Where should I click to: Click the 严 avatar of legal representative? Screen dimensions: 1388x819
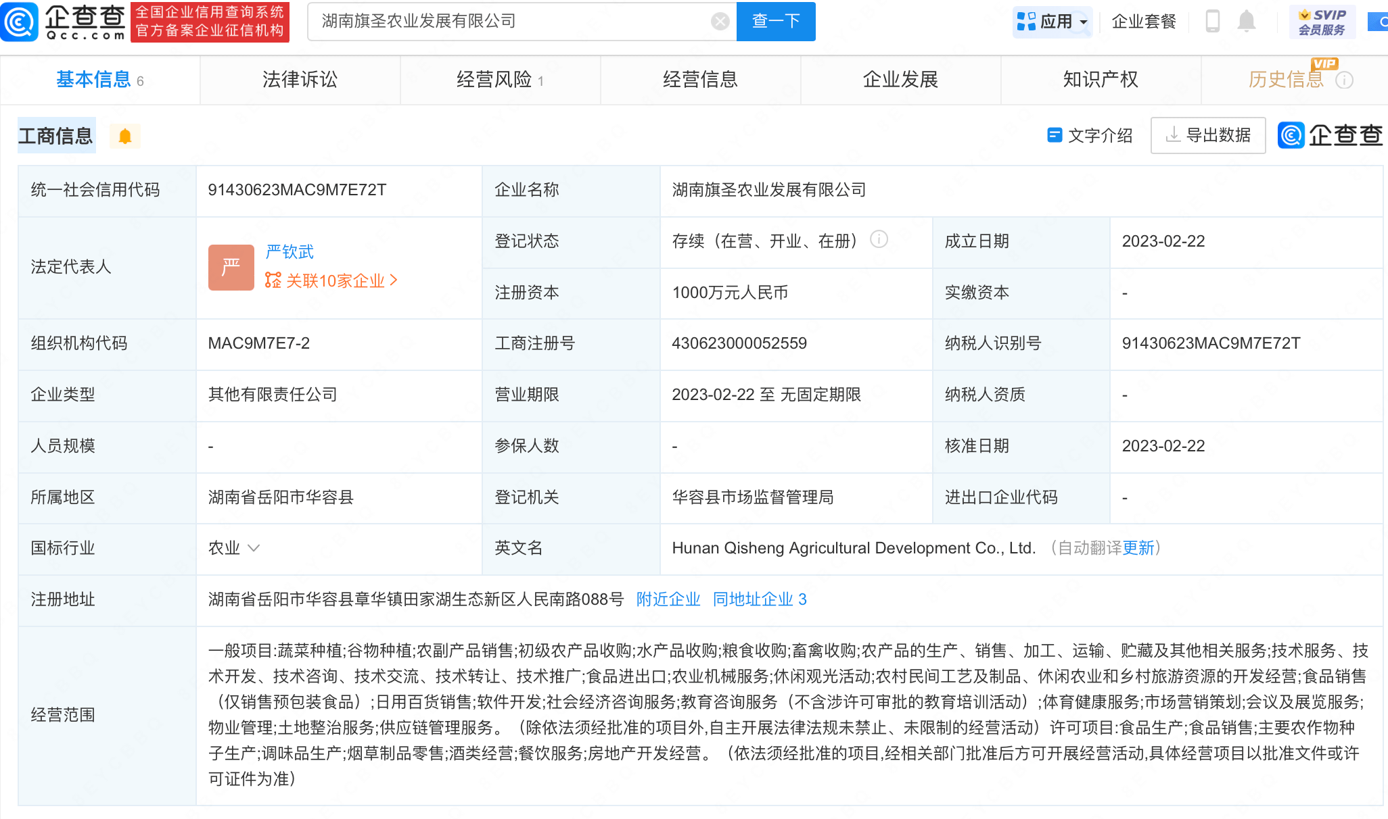click(231, 267)
